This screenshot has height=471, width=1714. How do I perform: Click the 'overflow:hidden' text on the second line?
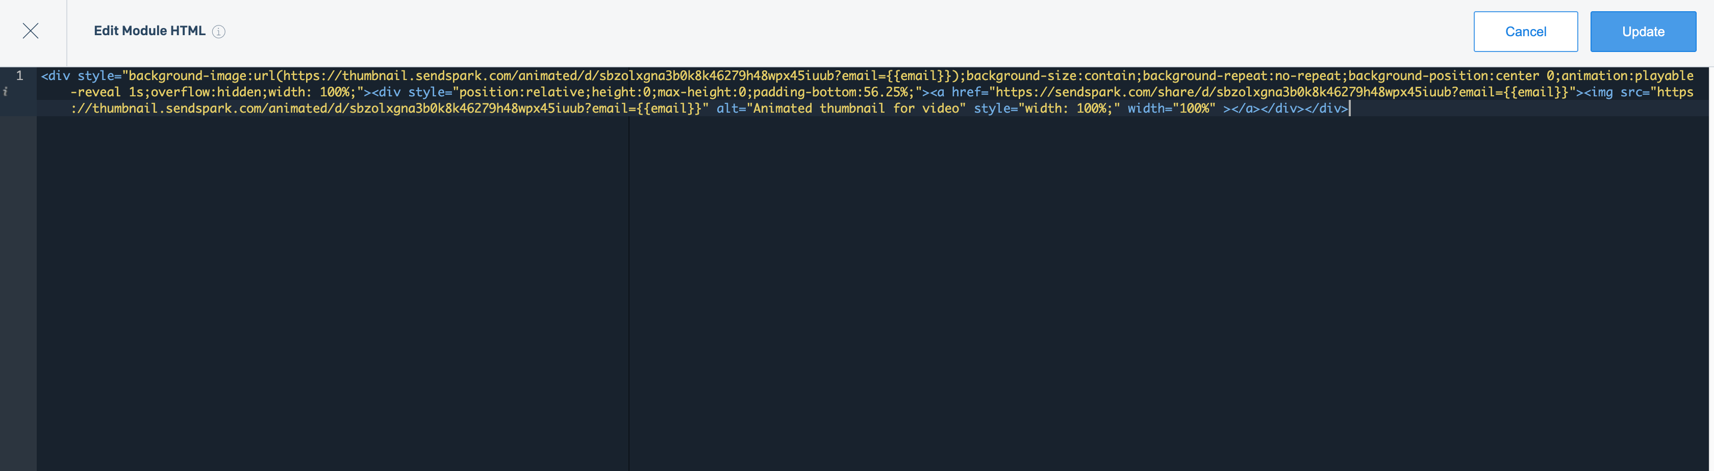coord(206,92)
